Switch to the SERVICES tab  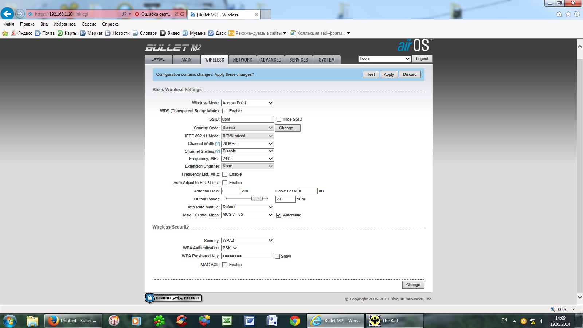point(299,60)
